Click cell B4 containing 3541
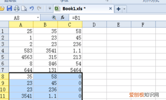Image resolution: width=166 pixels, height=100 pixels. click(x=45, y=50)
